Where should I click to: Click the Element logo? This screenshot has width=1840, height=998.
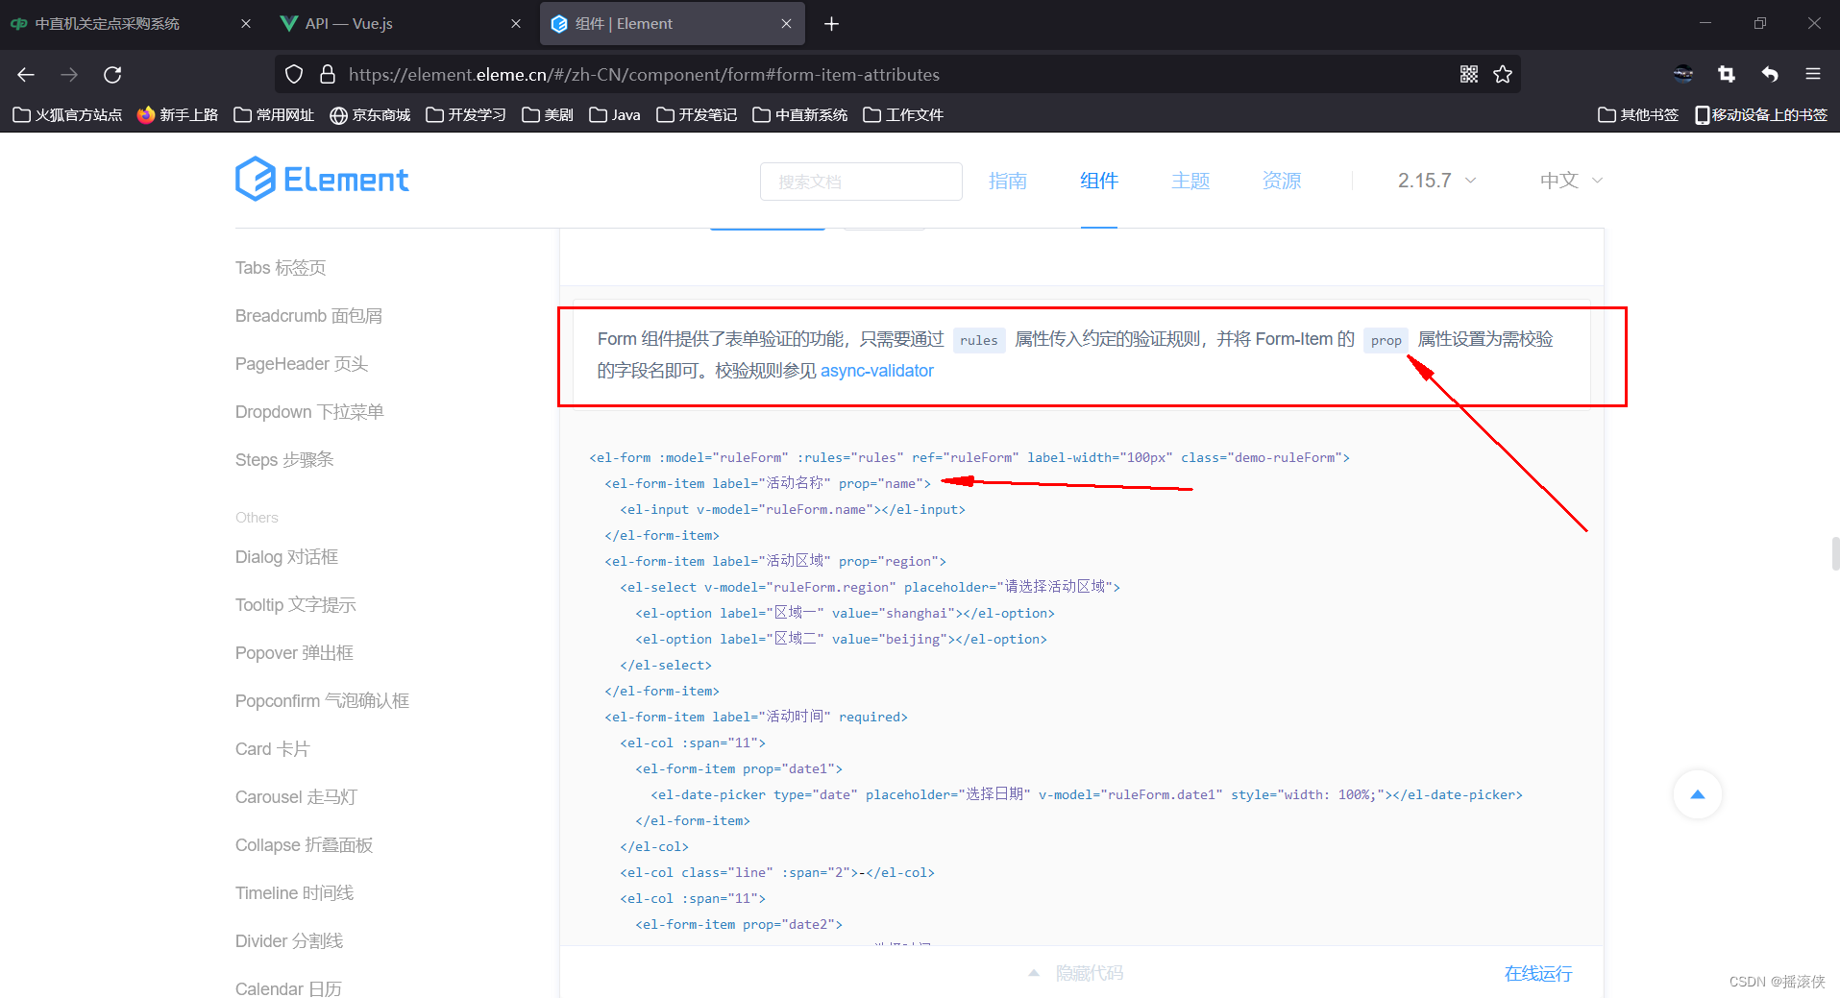[322, 179]
